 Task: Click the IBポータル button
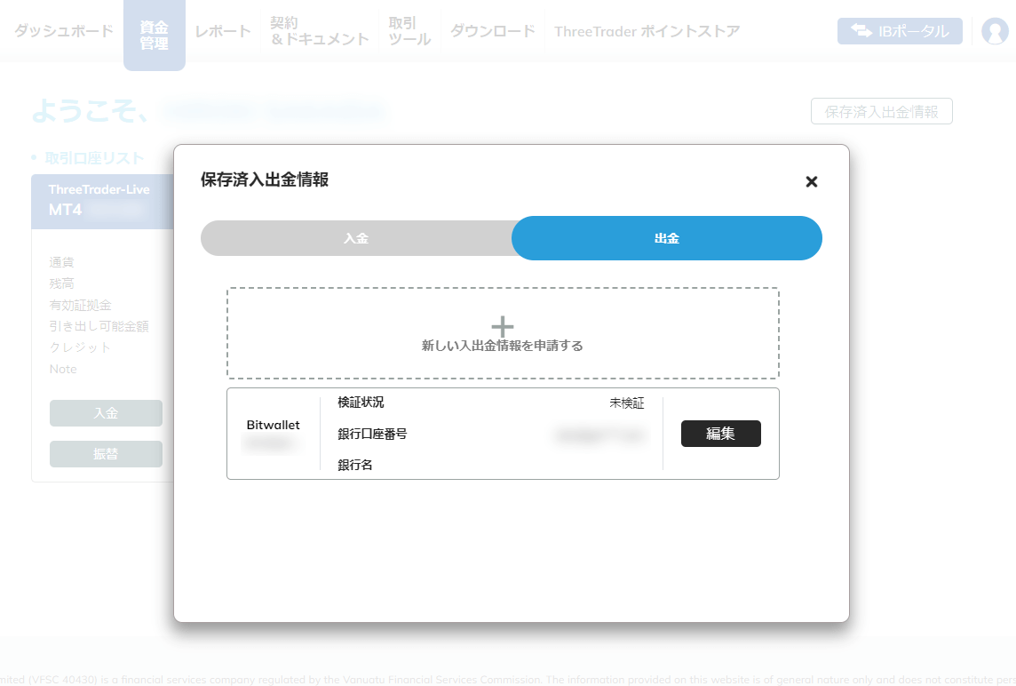tap(900, 30)
